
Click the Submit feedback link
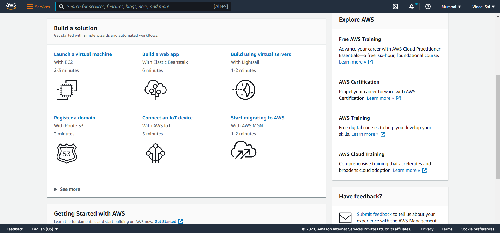[374, 214]
